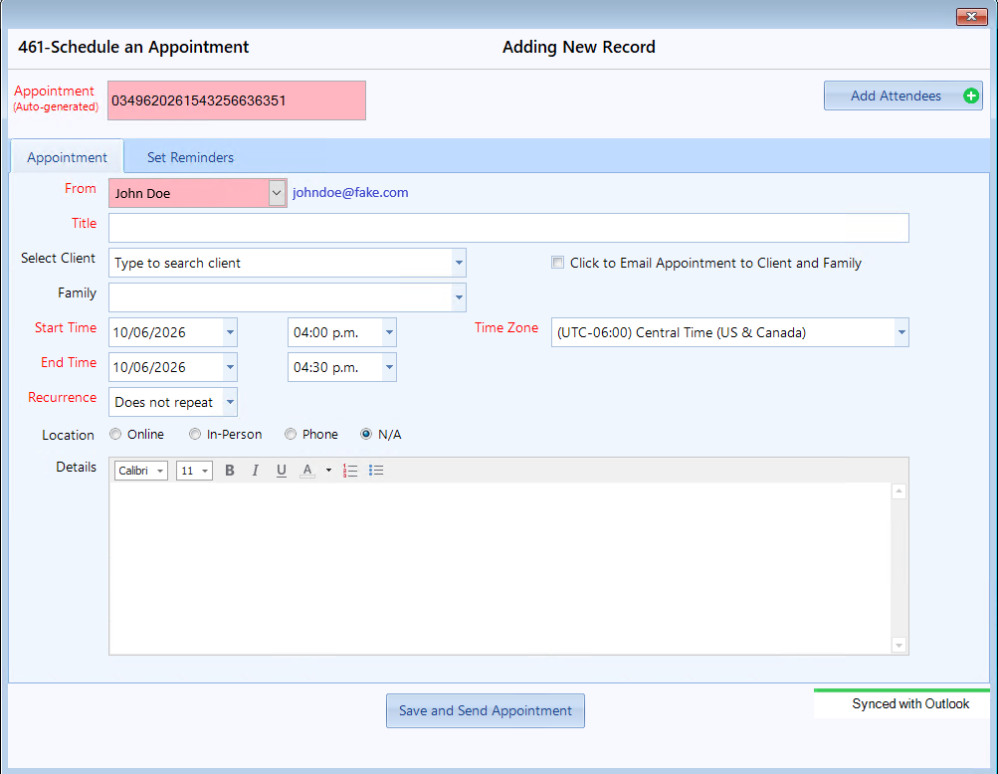Toggle italic formatting in Details toolbar
998x774 pixels.
[x=256, y=471]
